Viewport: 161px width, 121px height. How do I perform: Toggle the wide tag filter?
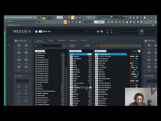(131, 46)
